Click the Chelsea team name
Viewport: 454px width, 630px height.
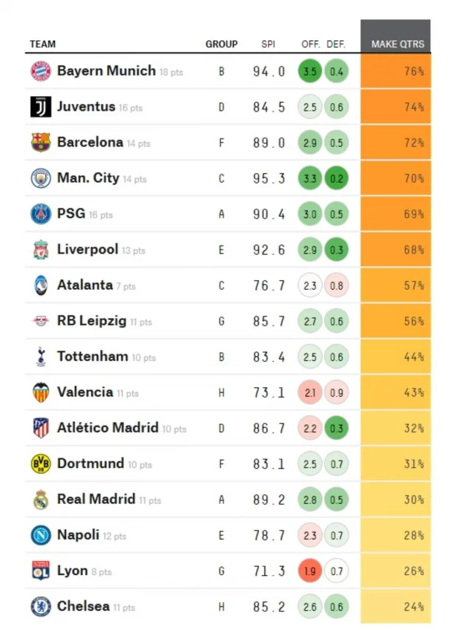[83, 607]
